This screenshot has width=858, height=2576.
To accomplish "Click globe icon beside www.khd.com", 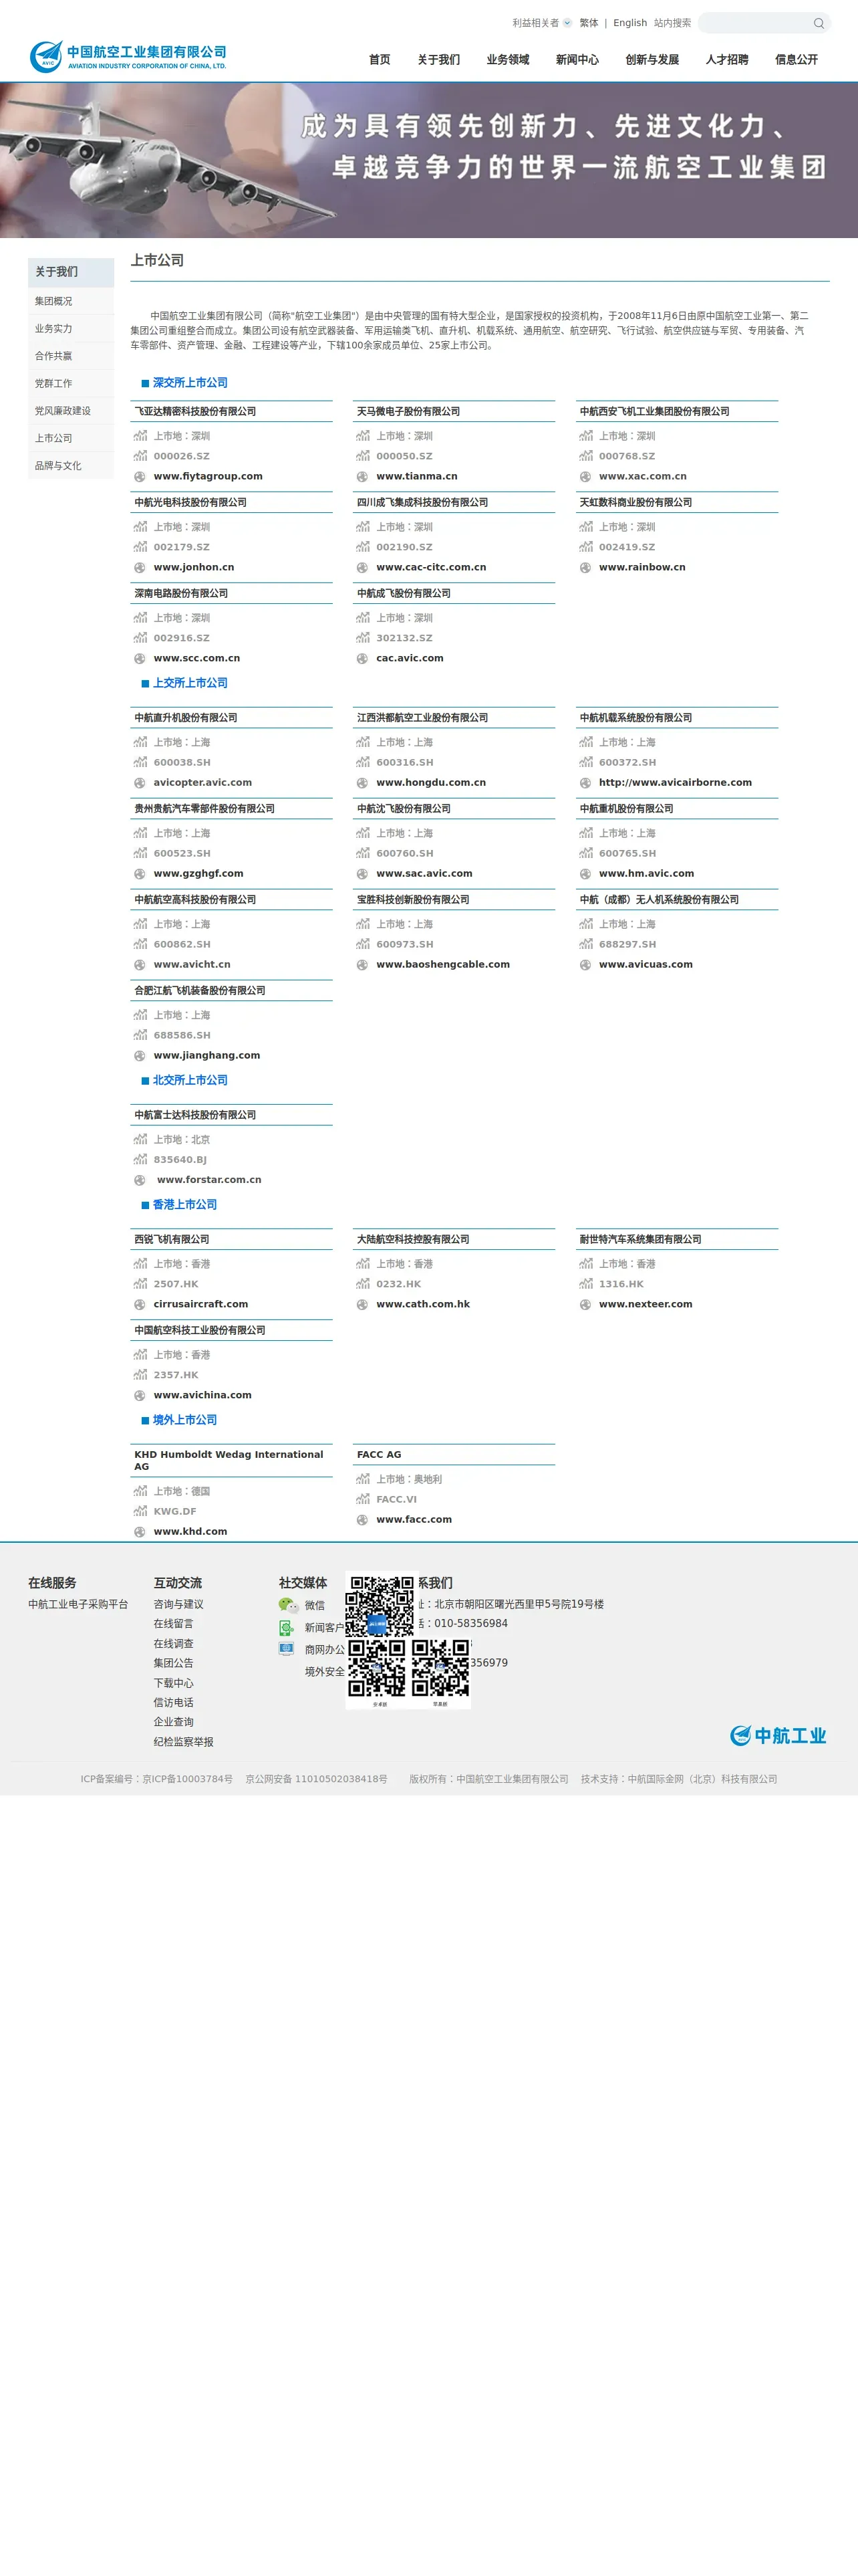I will (x=140, y=1532).
